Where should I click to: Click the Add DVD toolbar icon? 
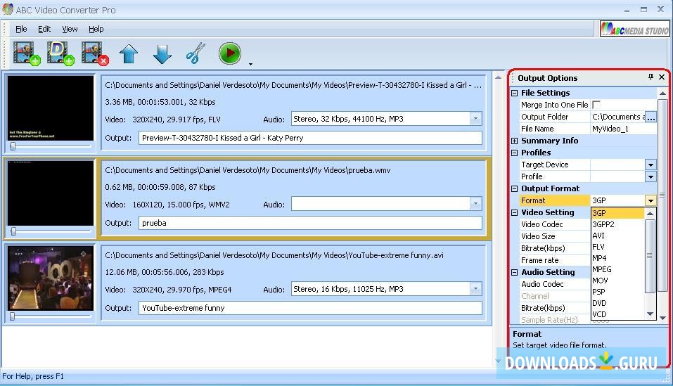pyautogui.click(x=60, y=53)
